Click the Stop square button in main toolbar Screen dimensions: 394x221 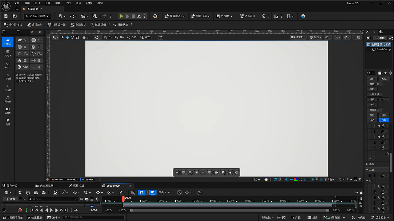pyautogui.click(x=133, y=16)
